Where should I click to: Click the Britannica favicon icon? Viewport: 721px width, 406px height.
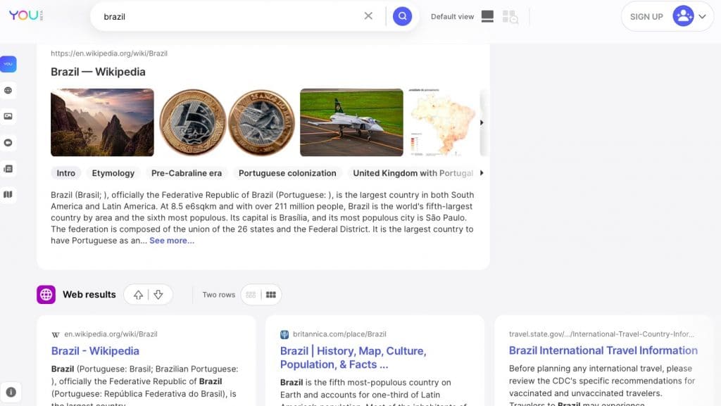click(284, 334)
